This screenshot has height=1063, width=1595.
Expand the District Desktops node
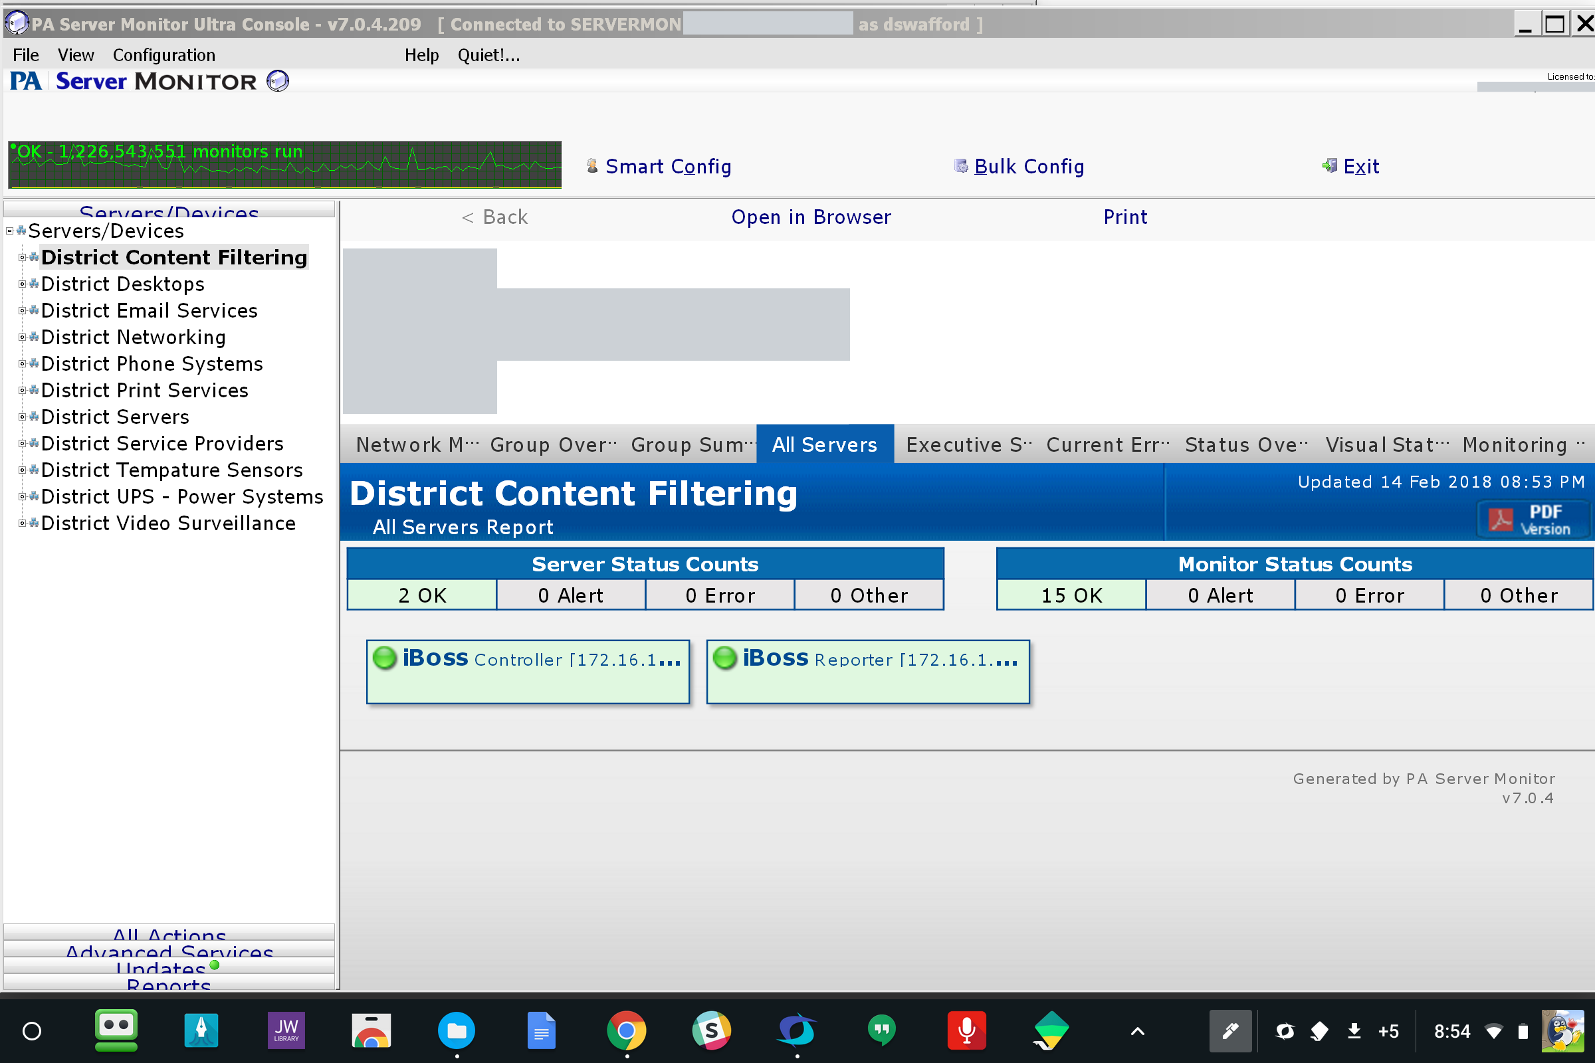tap(22, 284)
